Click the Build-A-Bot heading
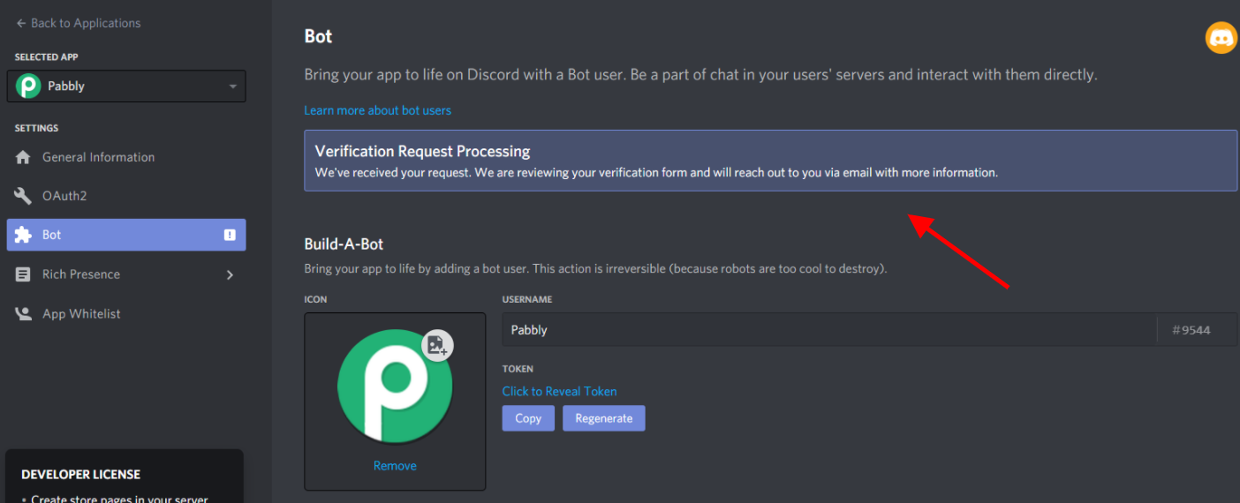The image size is (1240, 503). click(x=344, y=244)
